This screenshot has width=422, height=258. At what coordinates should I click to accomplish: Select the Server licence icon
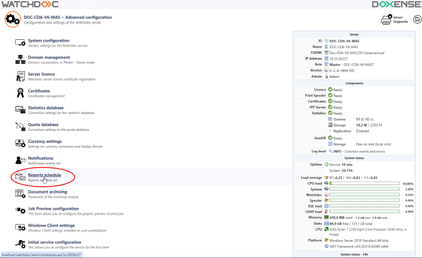click(x=19, y=77)
